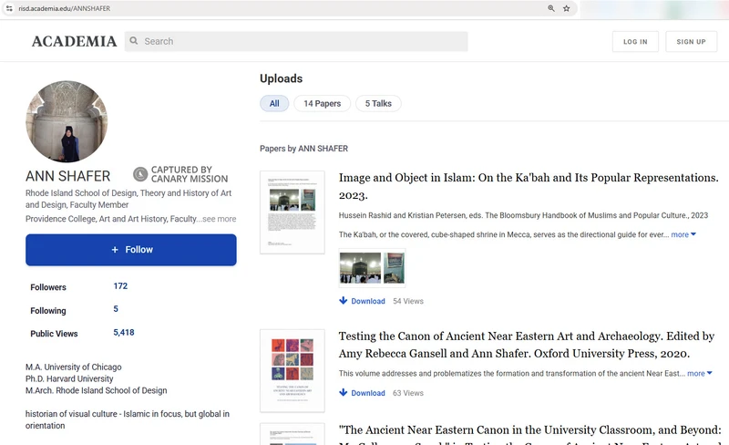Click the Followers count 172
Viewport: 729px width, 445px height.
120,285
